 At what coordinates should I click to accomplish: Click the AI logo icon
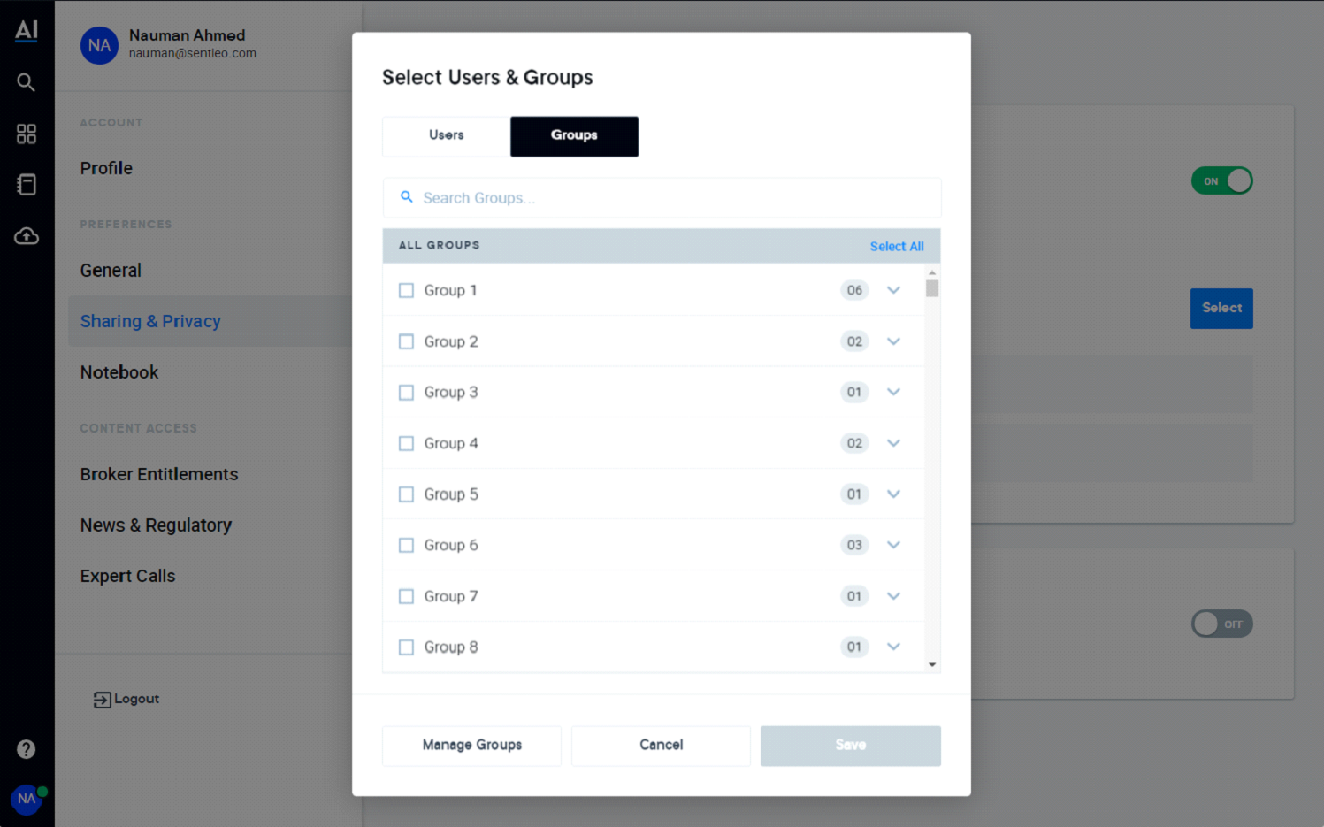(x=27, y=30)
